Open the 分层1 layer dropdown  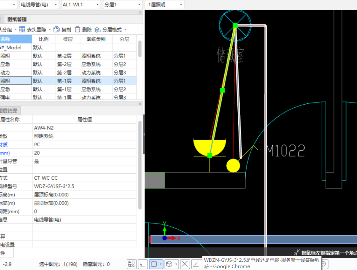click(122, 4)
